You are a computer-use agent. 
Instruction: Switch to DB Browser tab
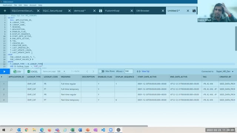pos(143,11)
